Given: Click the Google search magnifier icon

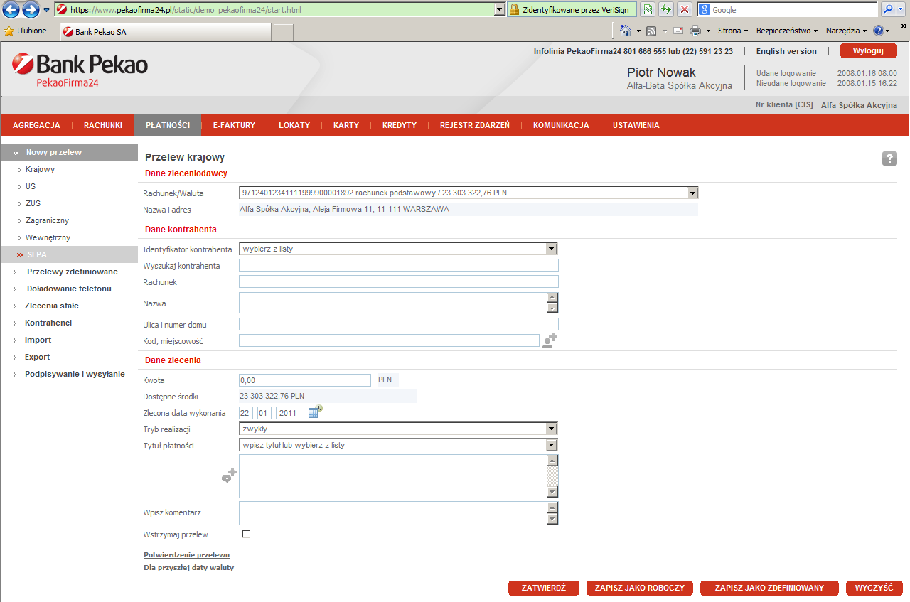Looking at the screenshot, I should coord(889,9).
